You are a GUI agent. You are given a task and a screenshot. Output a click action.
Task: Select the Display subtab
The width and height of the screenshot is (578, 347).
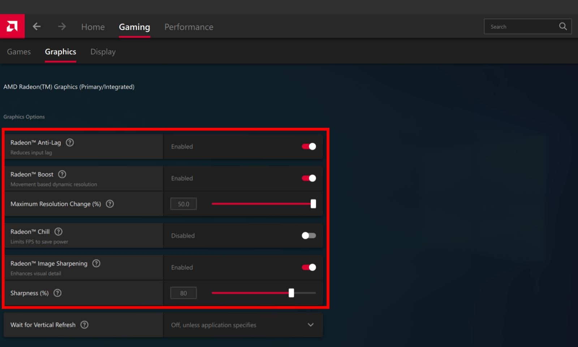coord(103,52)
